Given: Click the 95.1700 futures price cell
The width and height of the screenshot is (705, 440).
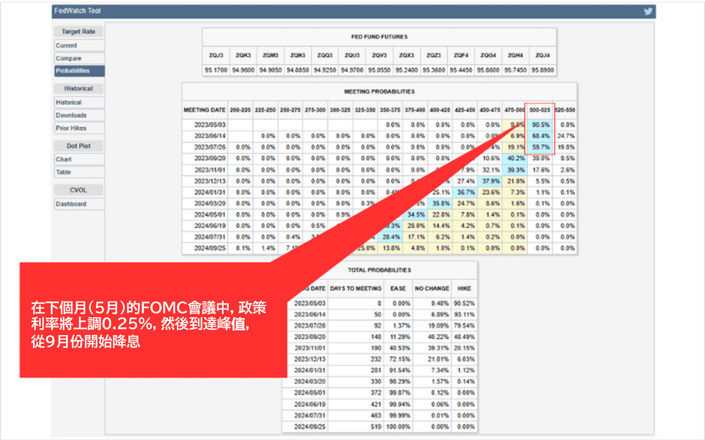Looking at the screenshot, I should tap(216, 70).
